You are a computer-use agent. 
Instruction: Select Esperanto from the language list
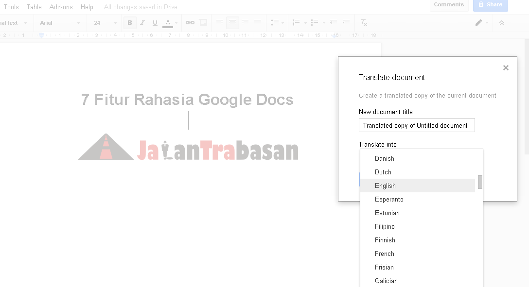pyautogui.click(x=418, y=200)
